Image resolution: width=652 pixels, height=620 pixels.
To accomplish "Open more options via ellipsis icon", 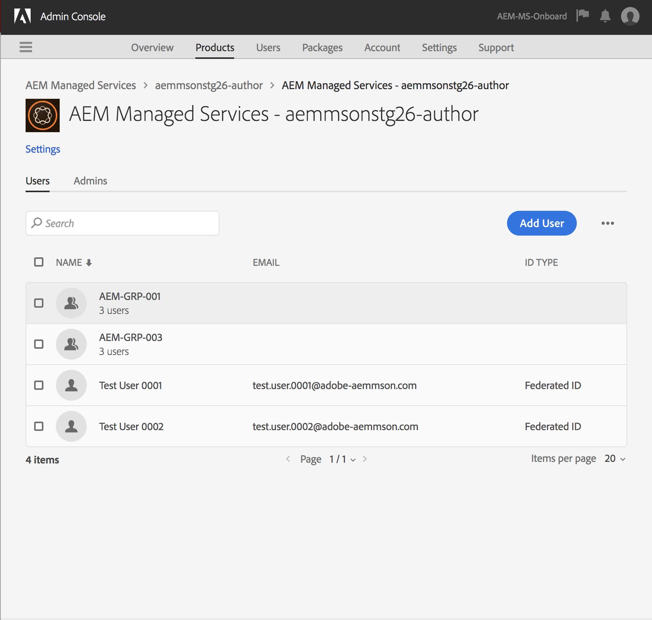I will click(607, 223).
